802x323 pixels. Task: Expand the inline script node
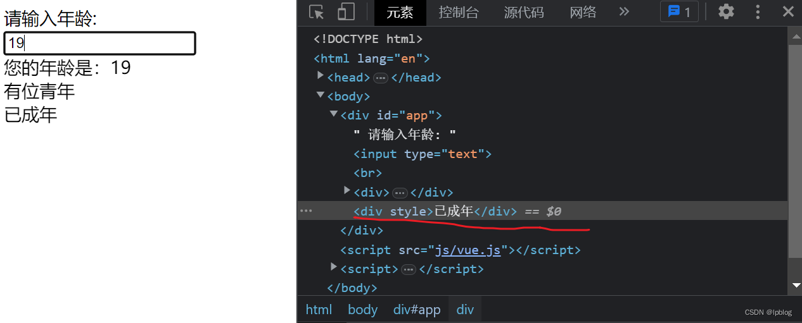(334, 267)
